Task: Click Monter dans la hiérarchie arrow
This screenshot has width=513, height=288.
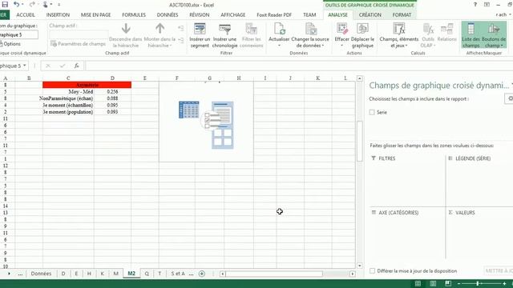Action: coord(160,29)
